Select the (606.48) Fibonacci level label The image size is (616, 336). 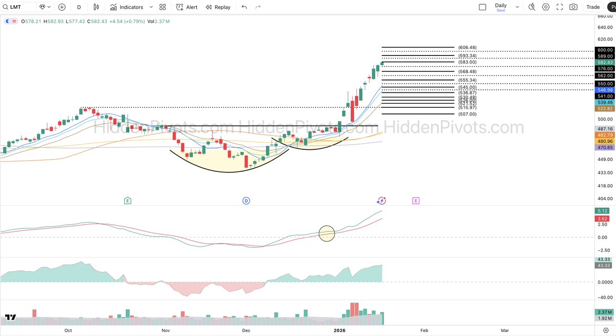click(467, 47)
